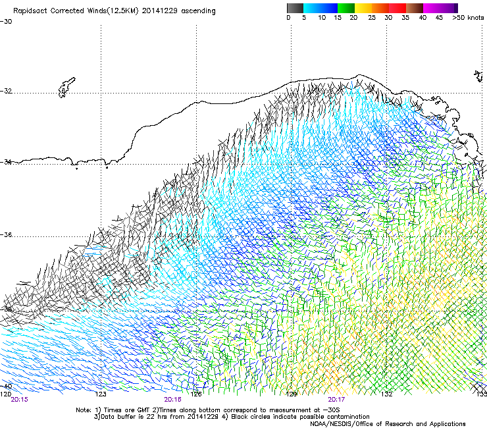Click the longitude label '129' on bottom axis

click(x=292, y=394)
